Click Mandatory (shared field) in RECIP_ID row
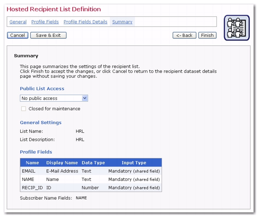 tap(134, 188)
